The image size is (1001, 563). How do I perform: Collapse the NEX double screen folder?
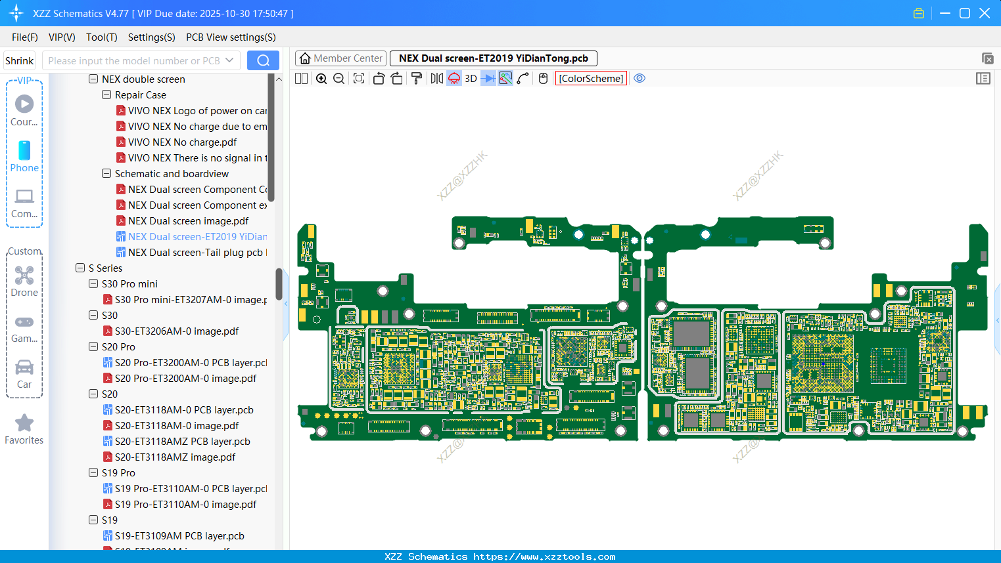tap(93, 79)
